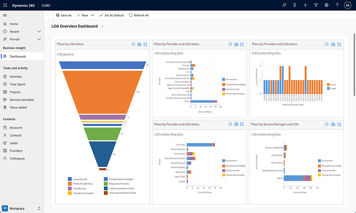View records for the Adviser chart listing Paul Miles
The width and height of the screenshot is (356, 213).
click(236, 124)
